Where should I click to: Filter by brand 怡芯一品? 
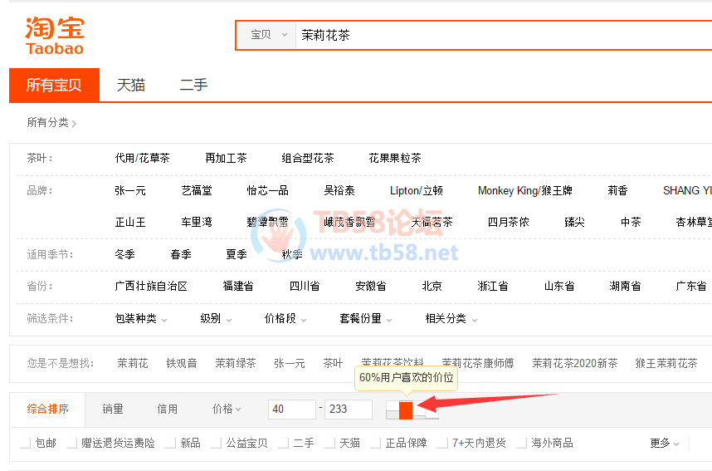(x=267, y=190)
